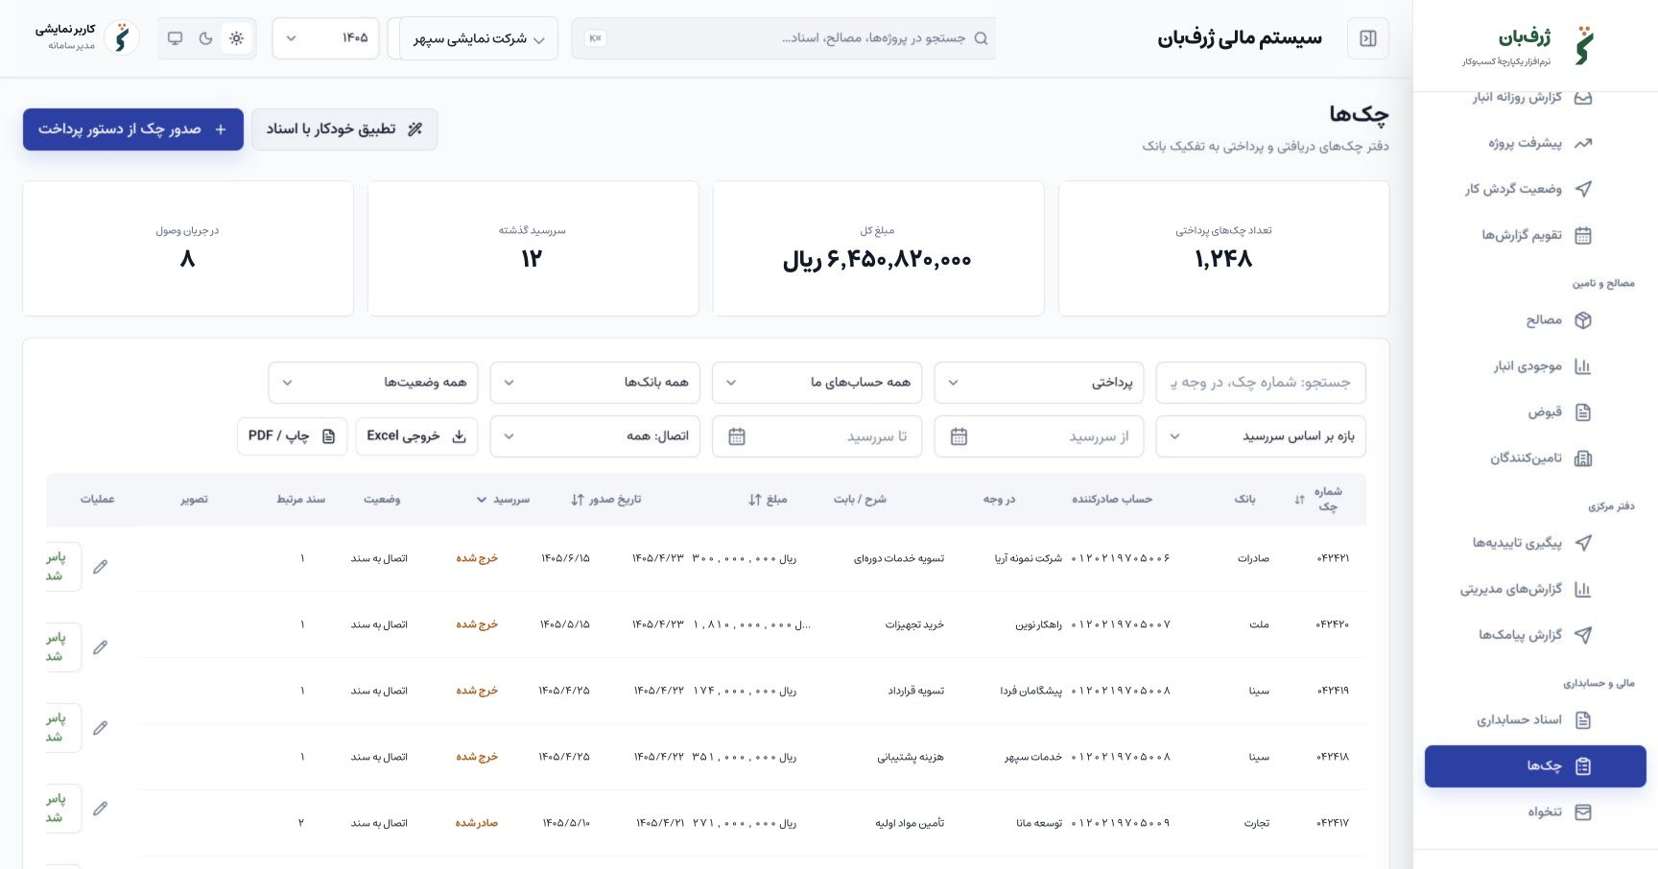Click the قبوض document icon in sidebar
The width and height of the screenshot is (1658, 869).
click(1583, 412)
